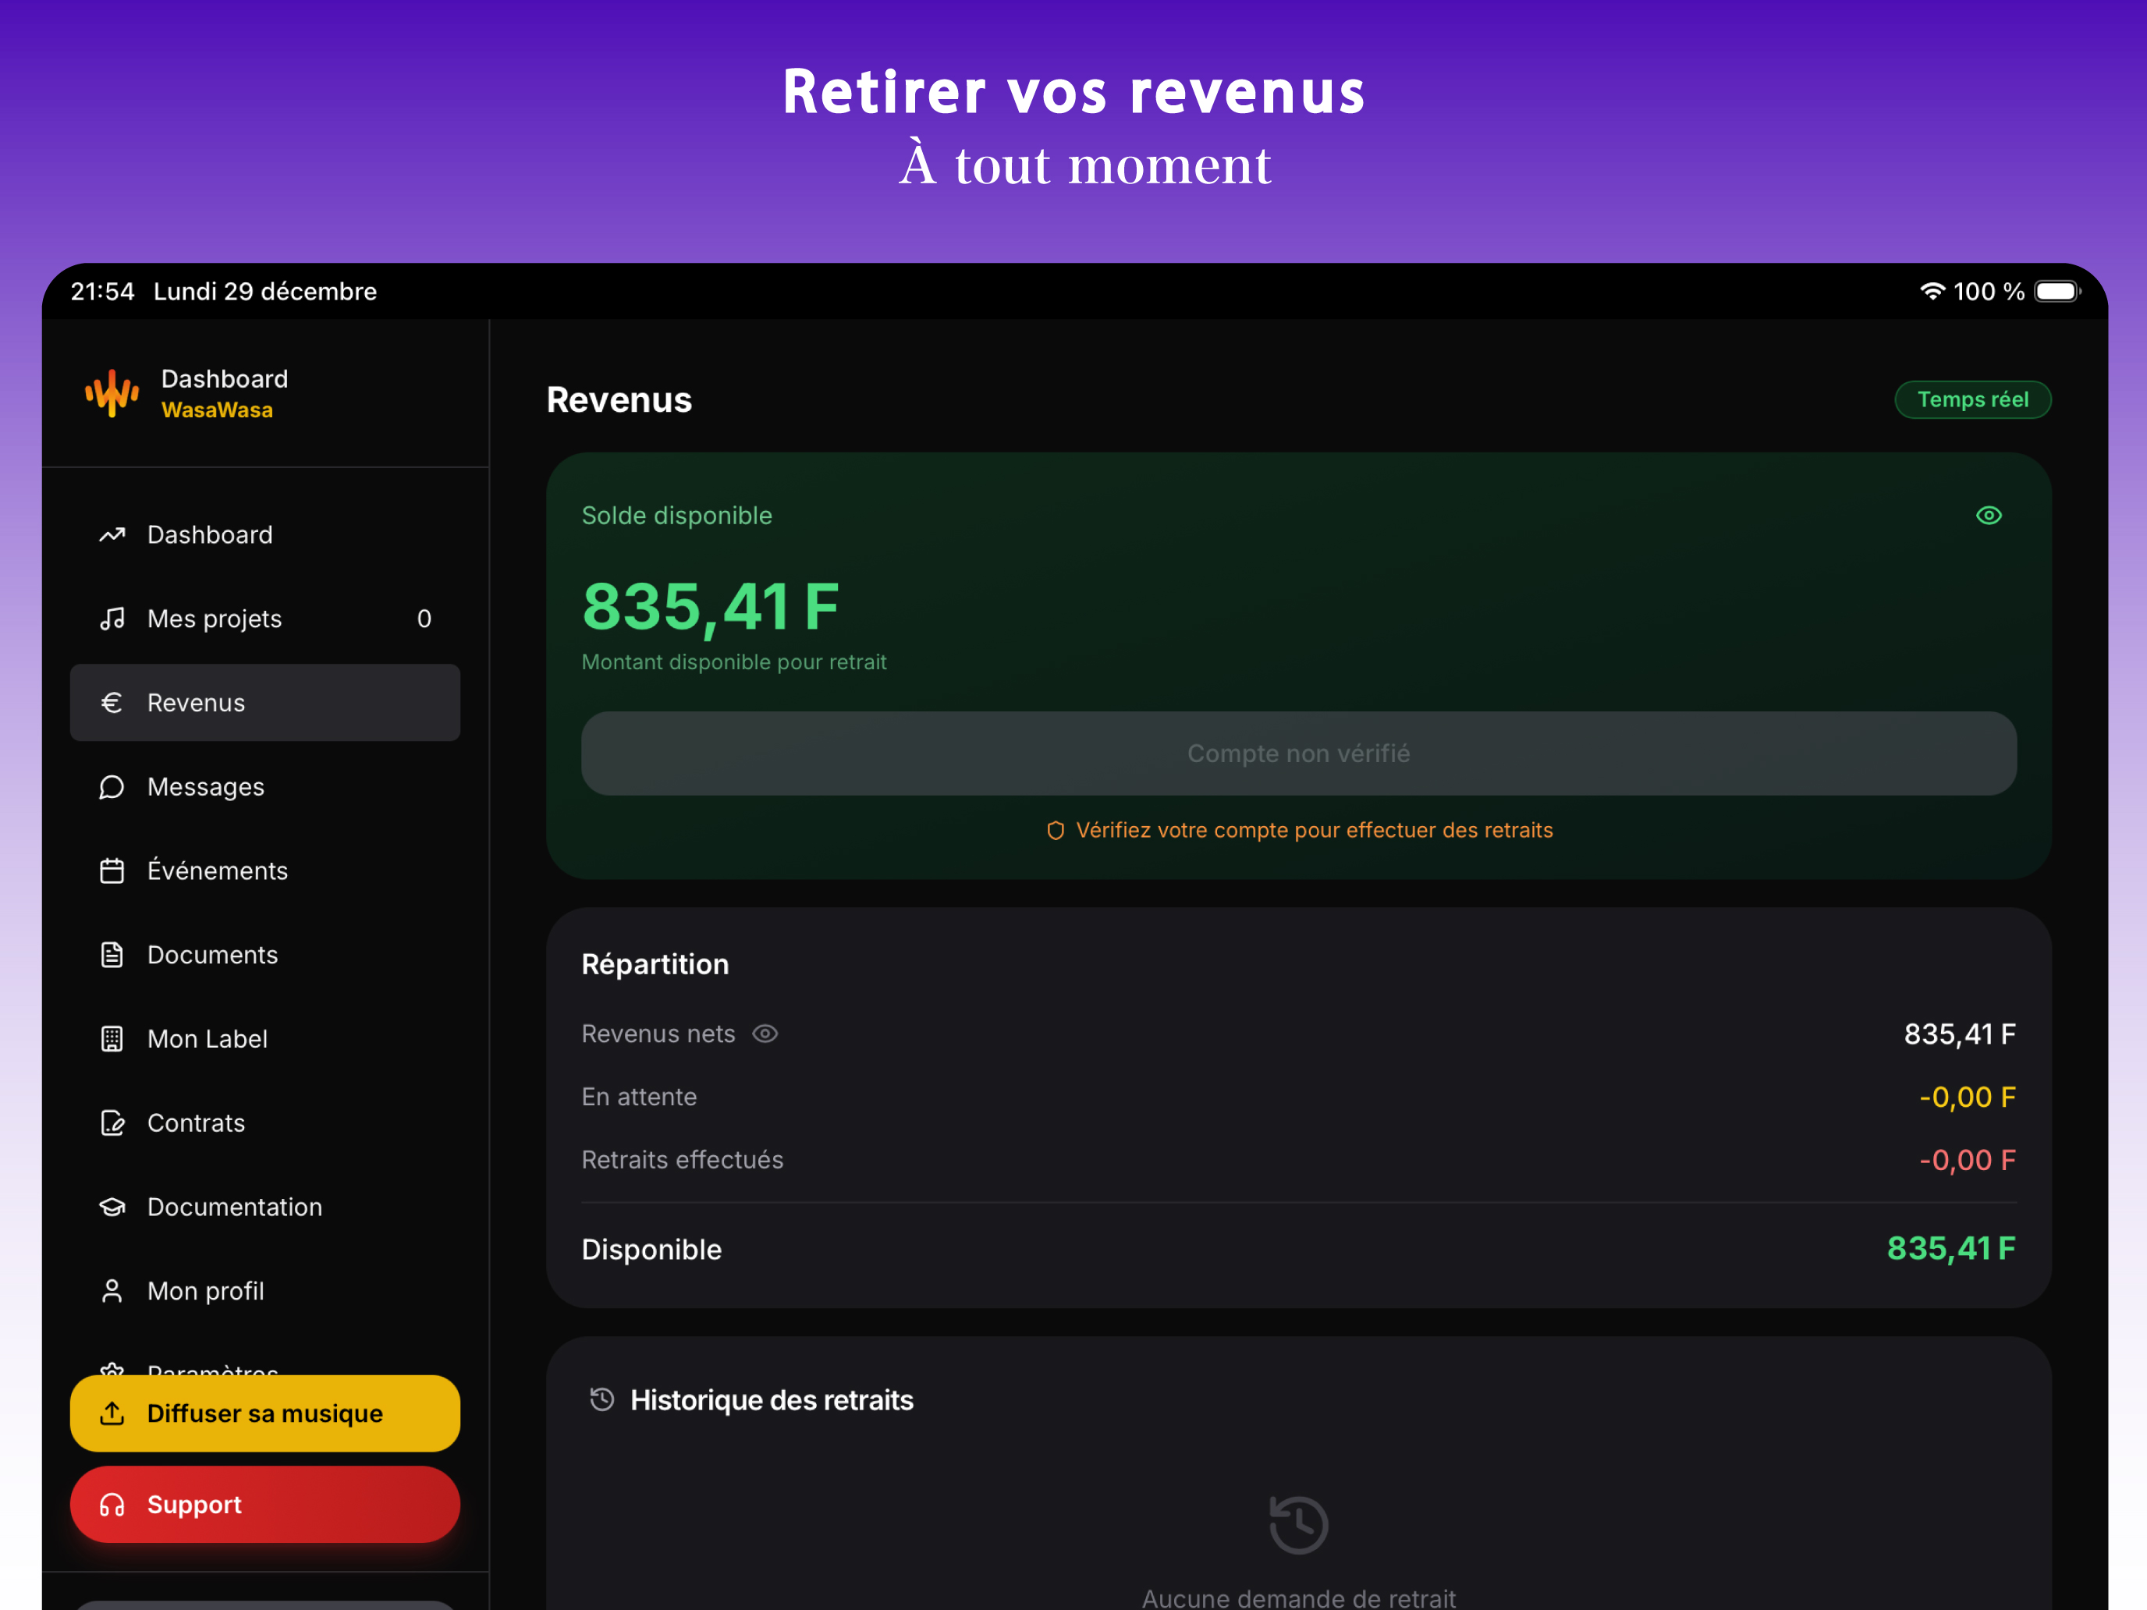The image size is (2147, 1610).
Task: Open the Événements section
Action: click(x=265, y=871)
